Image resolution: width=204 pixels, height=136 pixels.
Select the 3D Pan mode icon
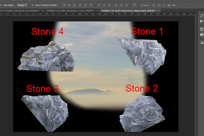click(164, 5)
